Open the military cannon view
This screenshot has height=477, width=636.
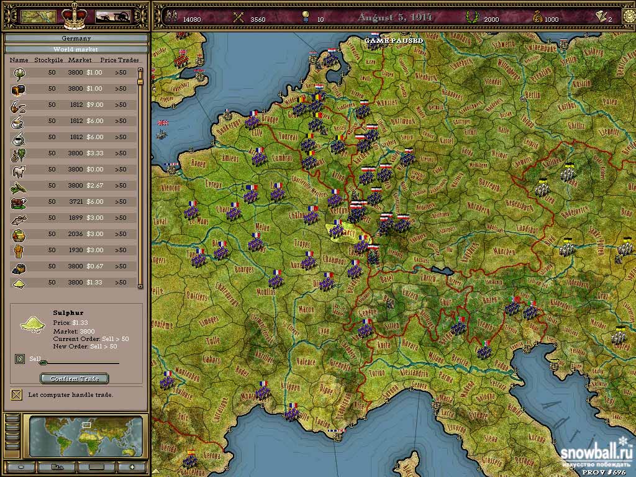112,17
